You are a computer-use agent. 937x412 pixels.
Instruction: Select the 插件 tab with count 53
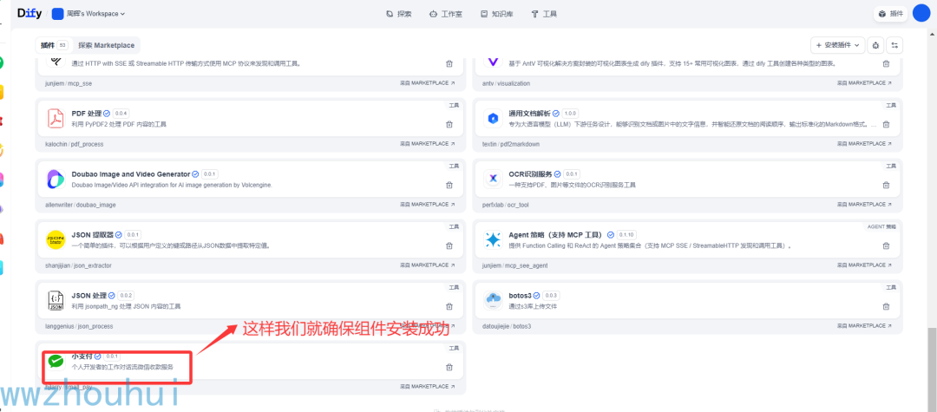point(54,45)
